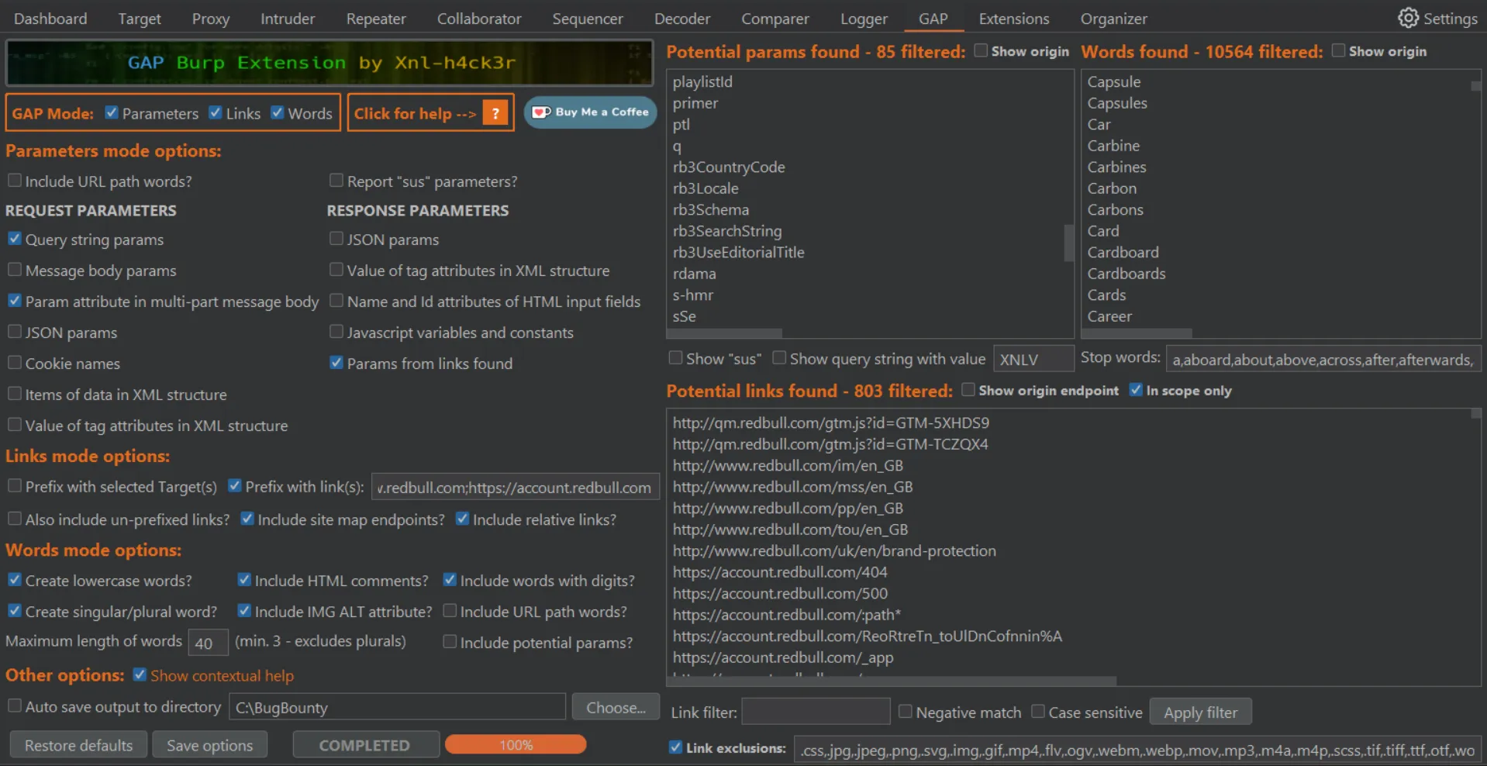Enable Auto save output to directory

coord(15,706)
